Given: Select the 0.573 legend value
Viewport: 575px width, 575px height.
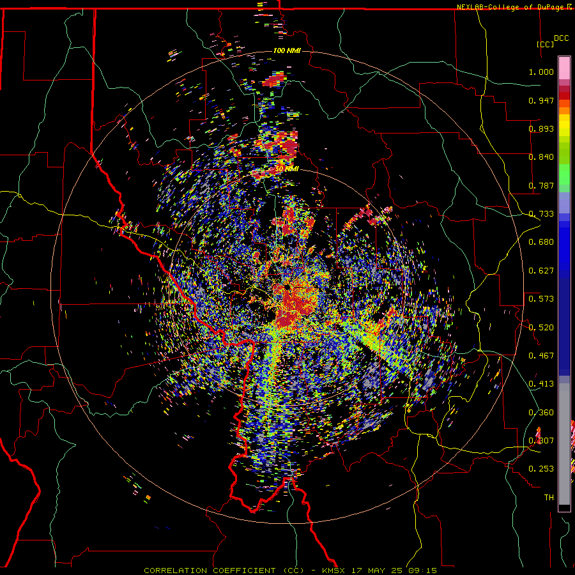Looking at the screenshot, I should tap(541, 299).
